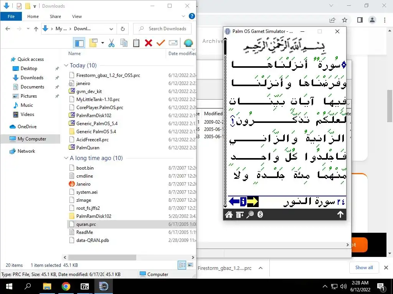Select Downloads in Quick access
Image resolution: width=393 pixels, height=294 pixels.
pos(32,78)
